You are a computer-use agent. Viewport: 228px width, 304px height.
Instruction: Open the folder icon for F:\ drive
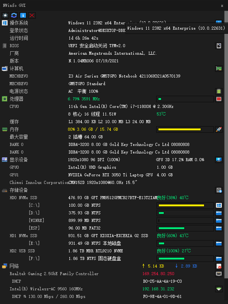pos(219,258)
